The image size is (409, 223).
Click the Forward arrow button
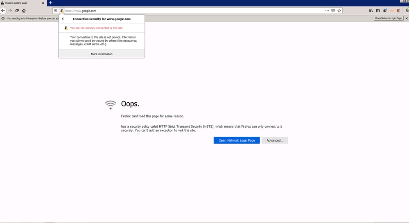point(10,11)
